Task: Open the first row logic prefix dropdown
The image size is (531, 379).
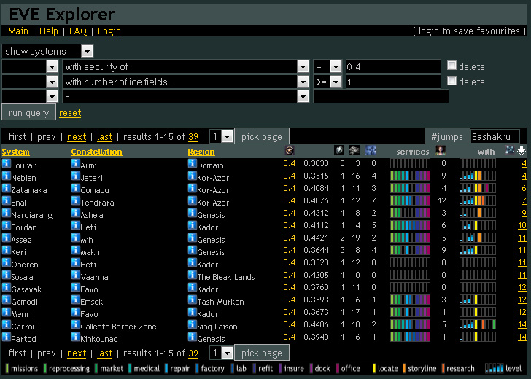Action: [30, 66]
